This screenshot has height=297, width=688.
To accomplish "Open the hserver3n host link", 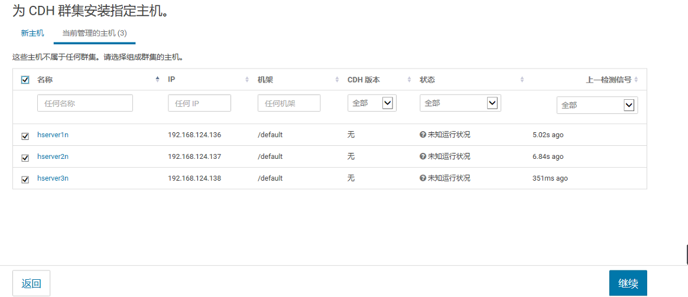I will point(53,178).
